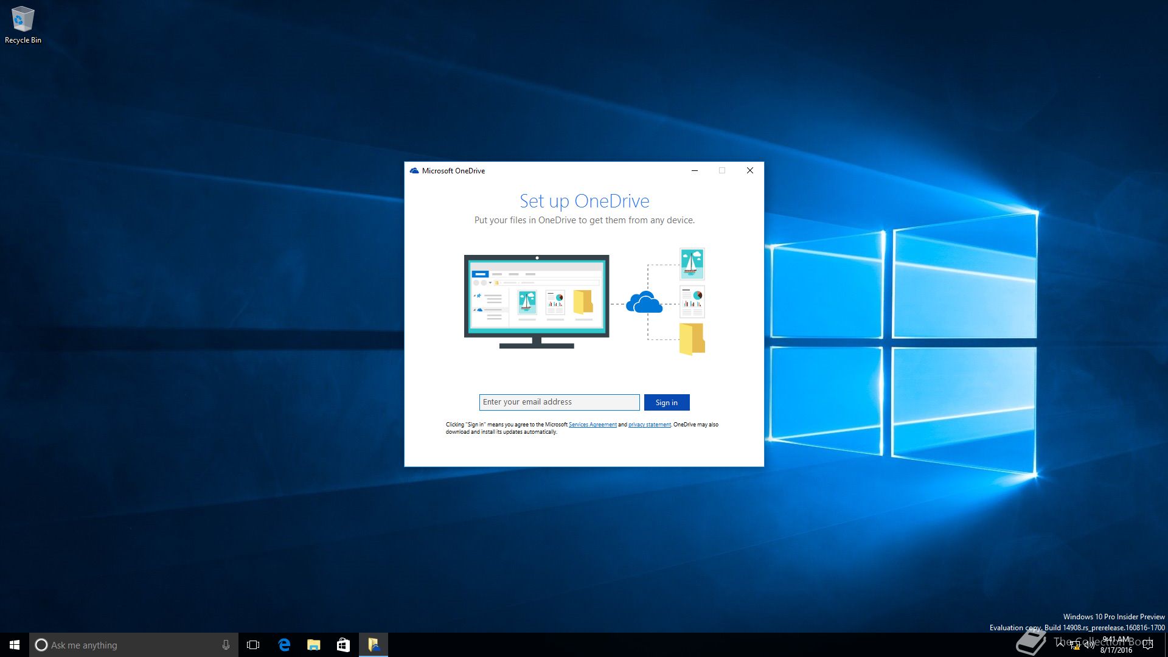Click the Sign in button
Image resolution: width=1168 pixels, height=657 pixels.
point(666,403)
